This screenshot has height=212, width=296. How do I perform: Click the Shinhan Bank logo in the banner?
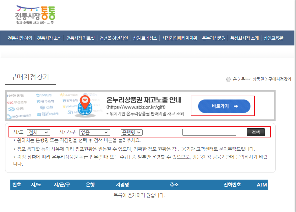16,95
